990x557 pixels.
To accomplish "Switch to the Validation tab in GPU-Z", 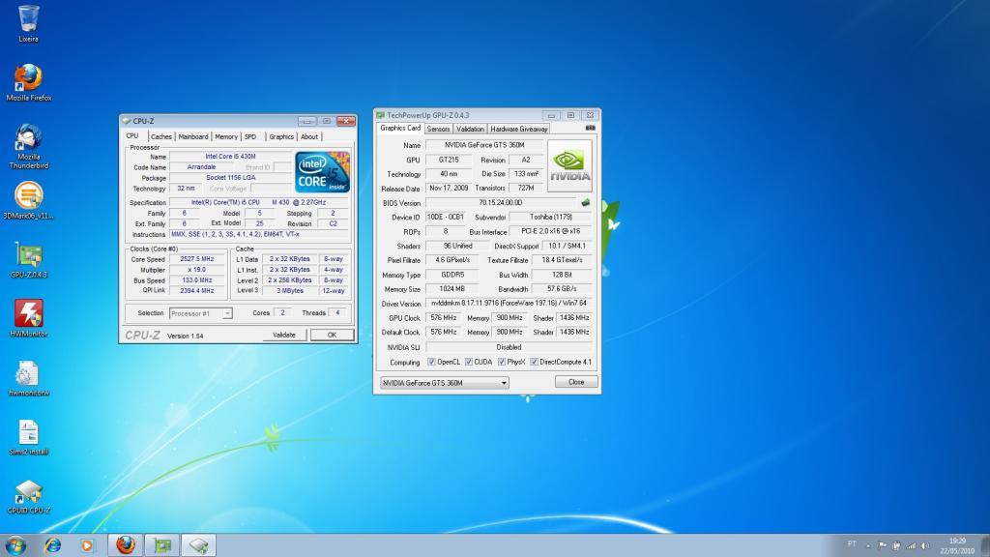I will 470,129.
